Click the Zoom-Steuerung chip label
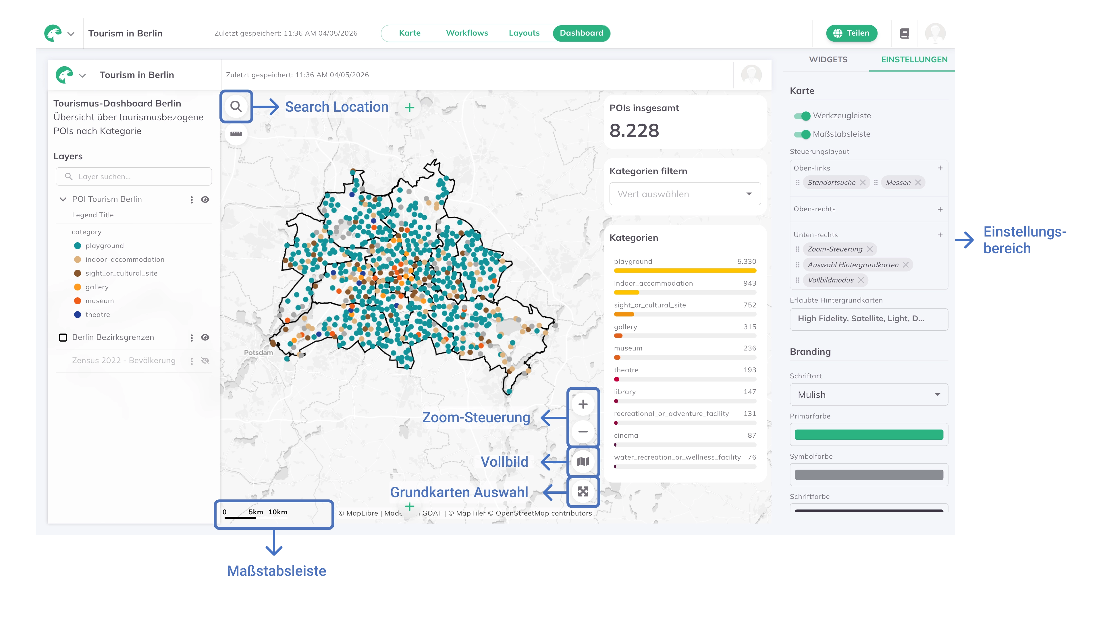 pos(834,249)
